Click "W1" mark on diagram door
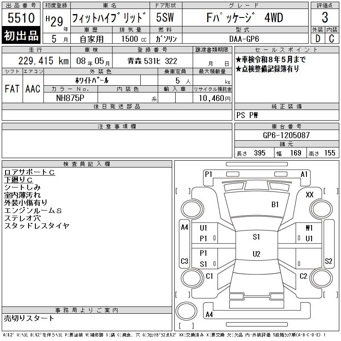 [x=309, y=228]
